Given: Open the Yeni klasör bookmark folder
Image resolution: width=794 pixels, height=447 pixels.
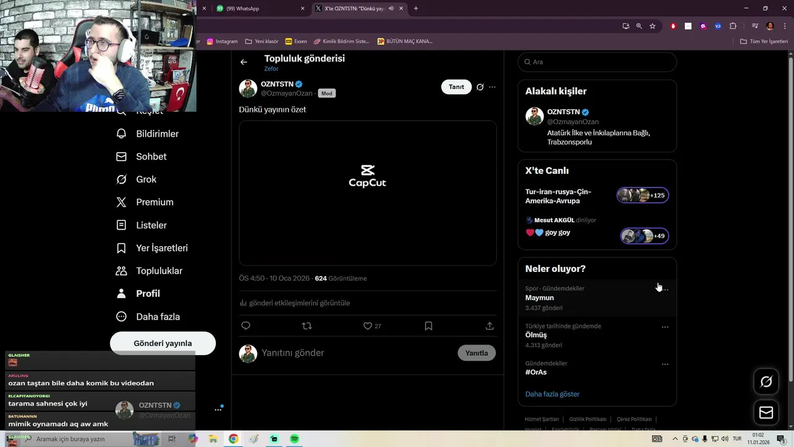Looking at the screenshot, I should coord(262,42).
